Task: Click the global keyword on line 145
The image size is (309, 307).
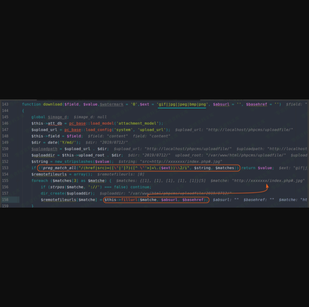Action: pyautogui.click(x=38, y=117)
